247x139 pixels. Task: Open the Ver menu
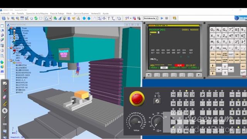click(13, 14)
